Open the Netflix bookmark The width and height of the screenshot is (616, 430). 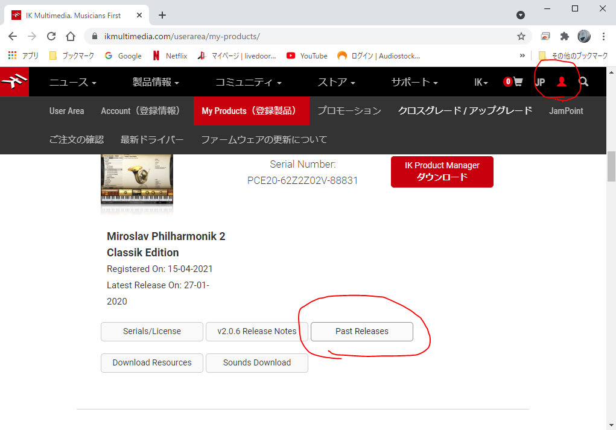tap(170, 55)
